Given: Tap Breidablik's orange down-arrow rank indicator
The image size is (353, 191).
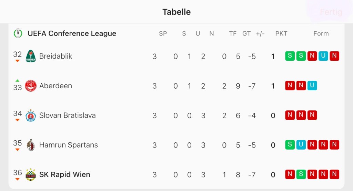Looking at the screenshot, I should click(18, 61).
